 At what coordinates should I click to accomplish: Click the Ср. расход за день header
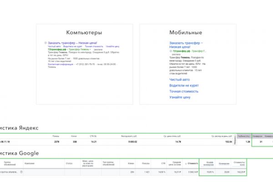click(222, 136)
